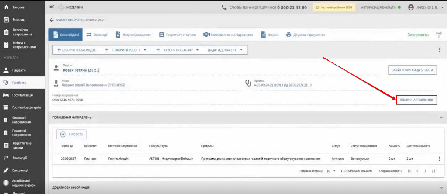The image size is (447, 194).
Task: Open Розклад calendar in sidebar
Action: 22,20
